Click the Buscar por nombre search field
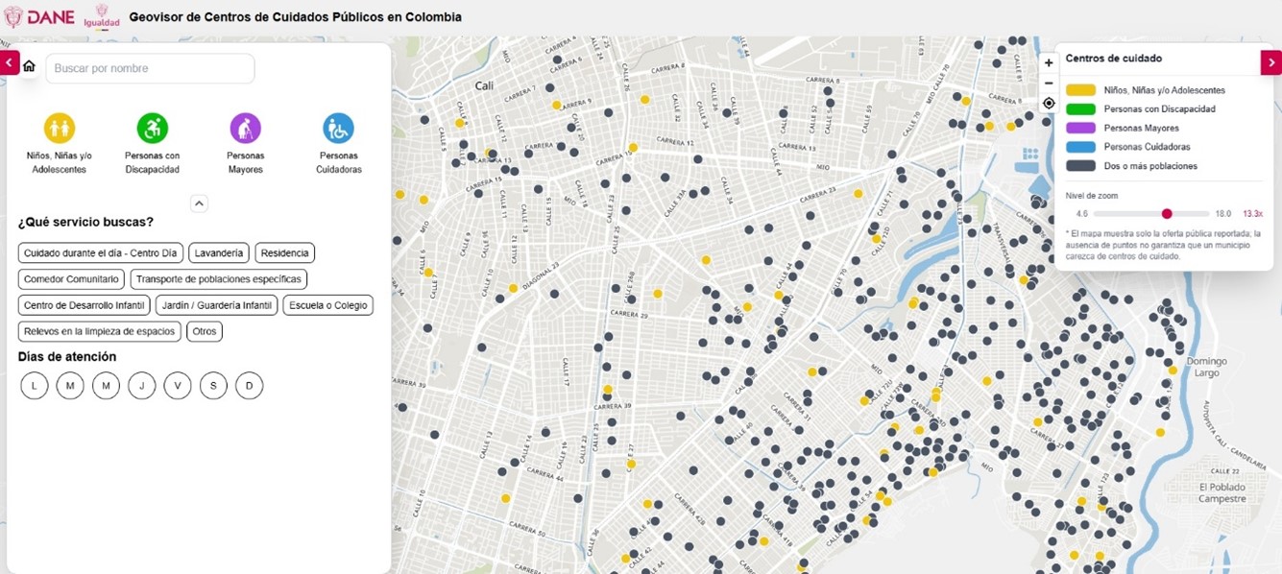1282x574 pixels. (x=150, y=68)
